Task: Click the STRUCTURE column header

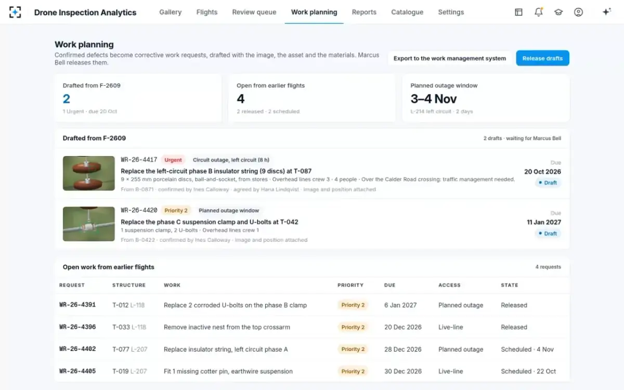Action: pos(129,285)
